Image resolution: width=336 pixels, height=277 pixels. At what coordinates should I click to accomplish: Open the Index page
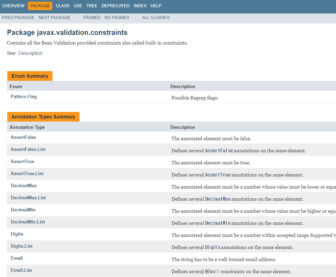point(140,6)
